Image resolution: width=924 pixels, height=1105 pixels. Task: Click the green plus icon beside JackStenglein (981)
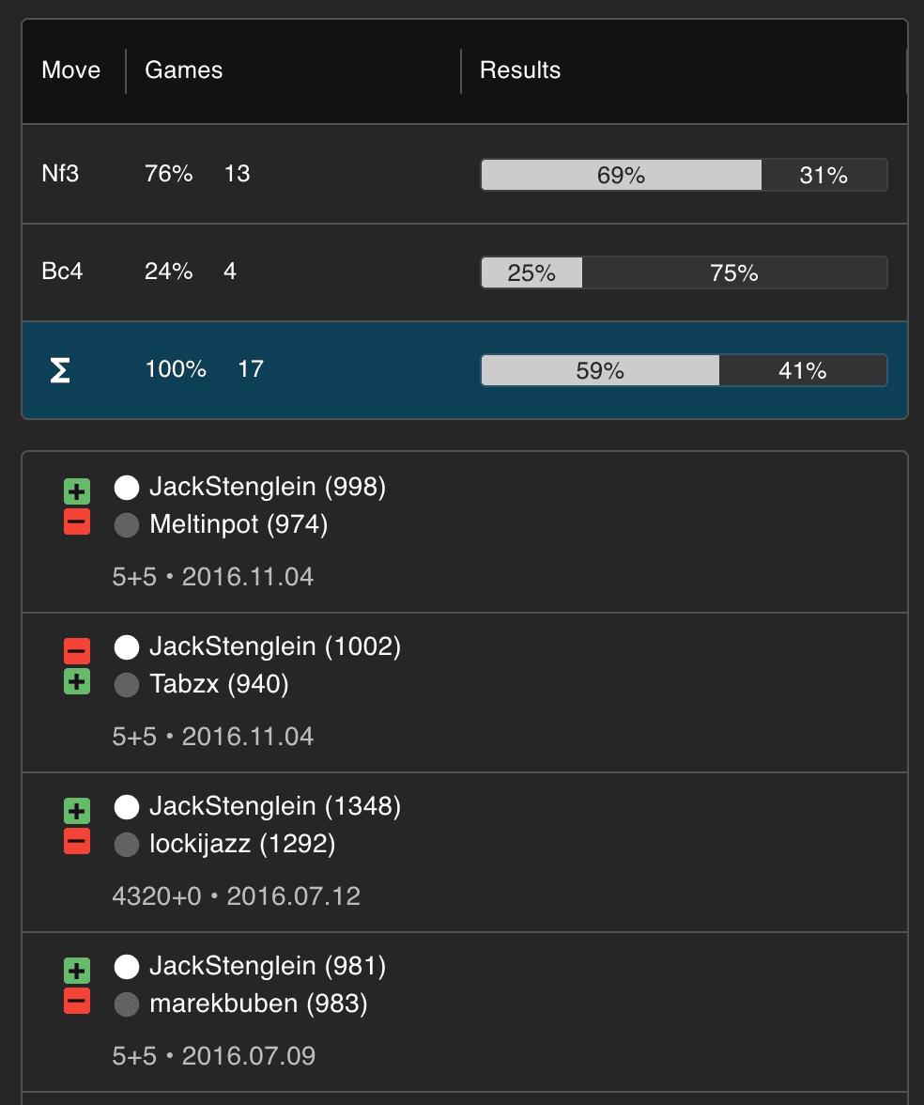click(x=77, y=970)
